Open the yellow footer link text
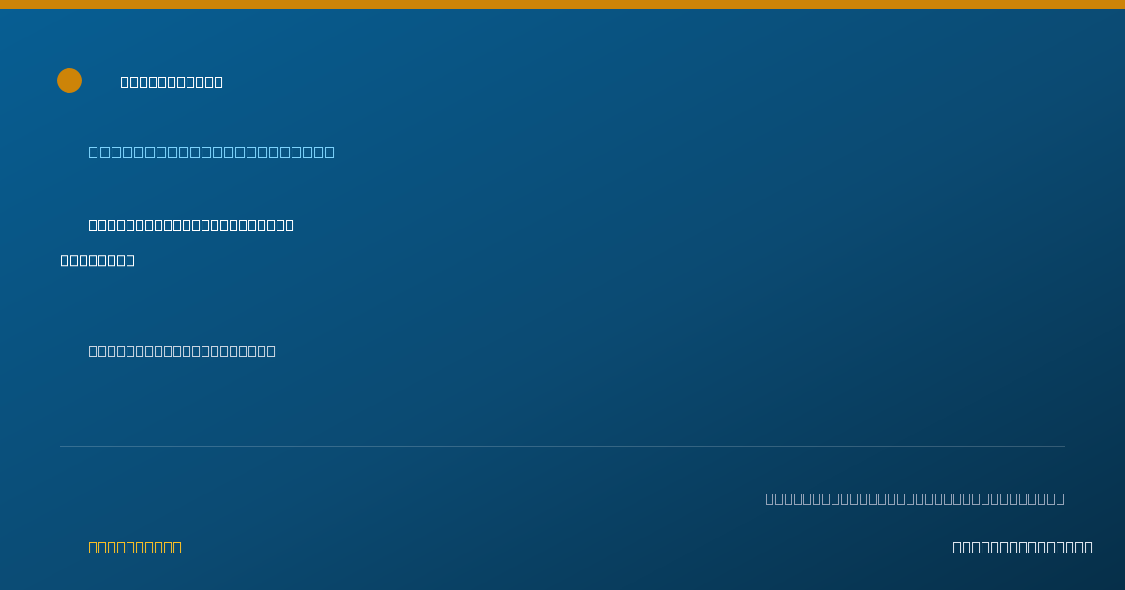The height and width of the screenshot is (590, 1125). point(135,547)
